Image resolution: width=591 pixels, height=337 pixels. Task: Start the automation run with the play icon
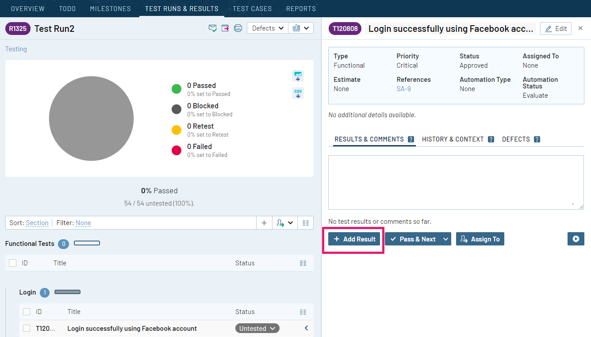[576, 239]
